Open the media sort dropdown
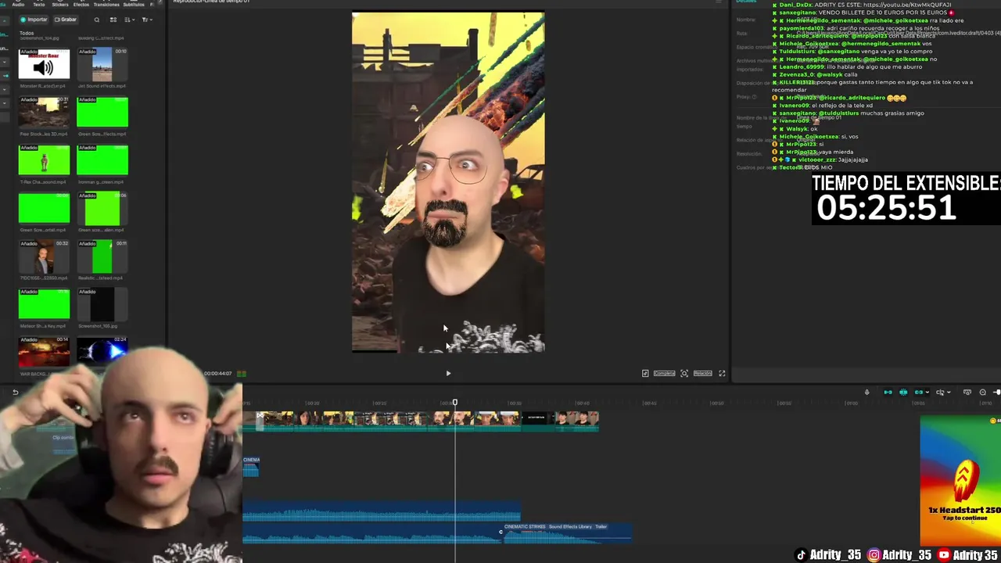Image resolution: width=1001 pixels, height=563 pixels. pos(129,20)
